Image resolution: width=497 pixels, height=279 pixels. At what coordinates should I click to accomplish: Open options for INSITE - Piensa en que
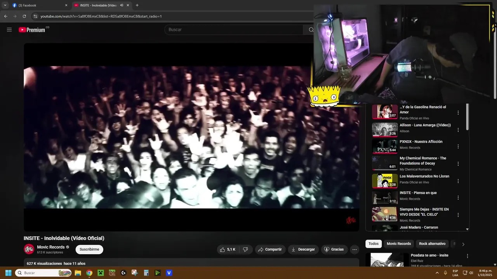coord(458,198)
